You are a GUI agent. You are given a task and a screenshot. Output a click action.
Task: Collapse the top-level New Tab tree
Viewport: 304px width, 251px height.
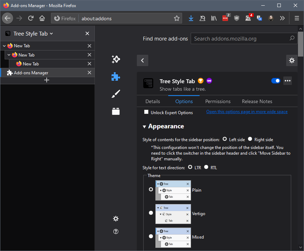4,46
